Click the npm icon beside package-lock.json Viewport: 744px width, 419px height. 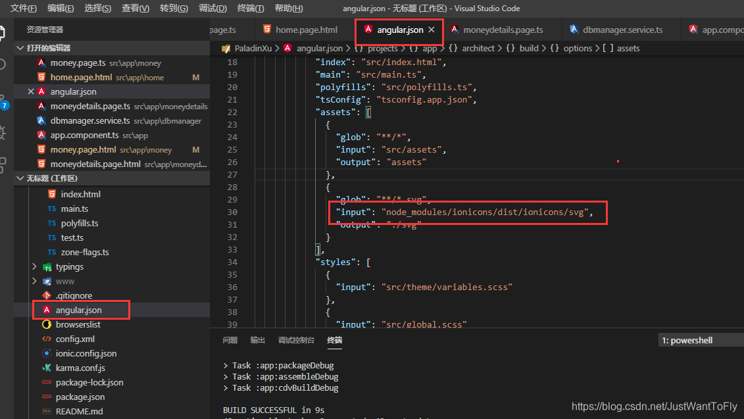(x=47, y=382)
